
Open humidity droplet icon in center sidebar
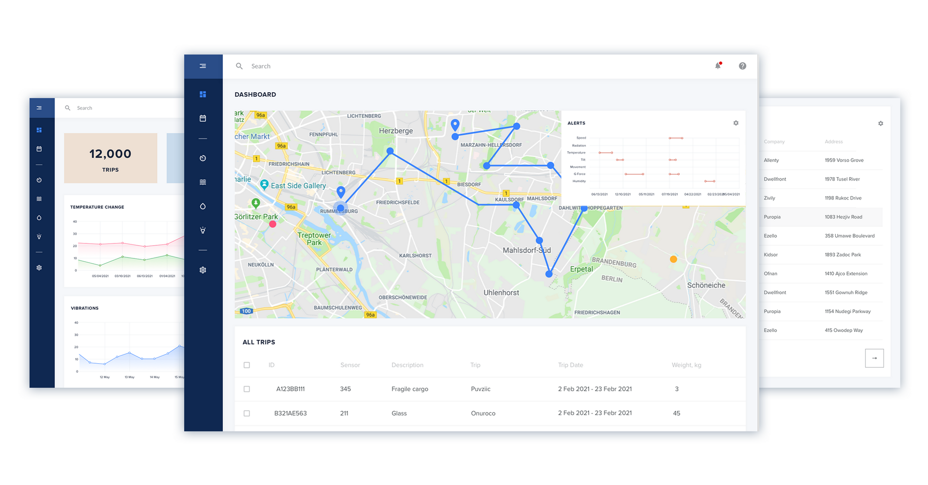coord(203,206)
